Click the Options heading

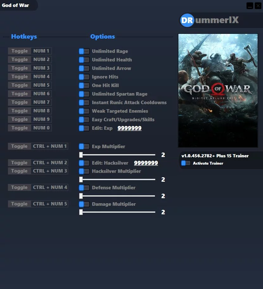103,36
